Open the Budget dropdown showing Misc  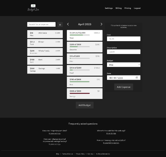(x=124, y=65)
